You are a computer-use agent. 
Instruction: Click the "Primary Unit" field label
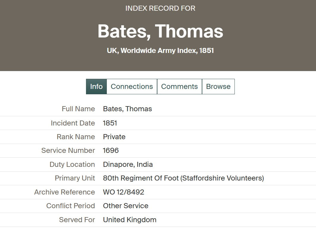pyautogui.click(x=75, y=178)
